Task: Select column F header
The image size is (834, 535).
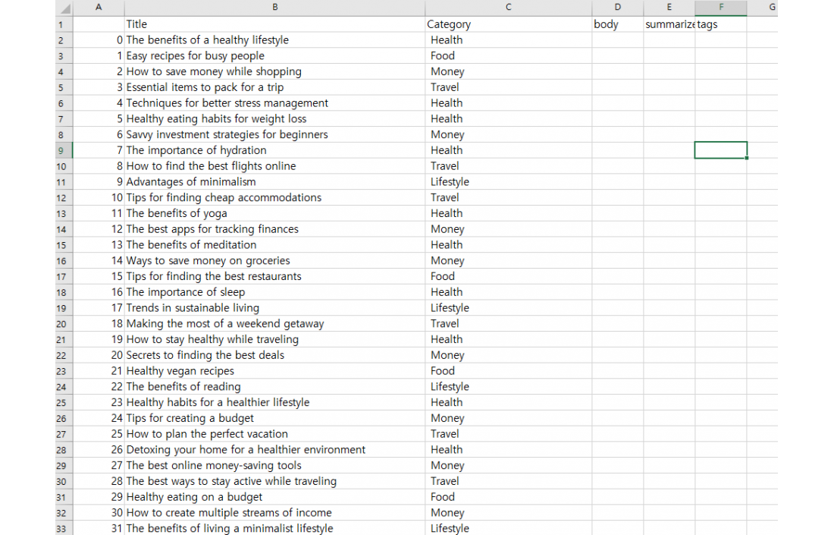Action: [x=720, y=8]
